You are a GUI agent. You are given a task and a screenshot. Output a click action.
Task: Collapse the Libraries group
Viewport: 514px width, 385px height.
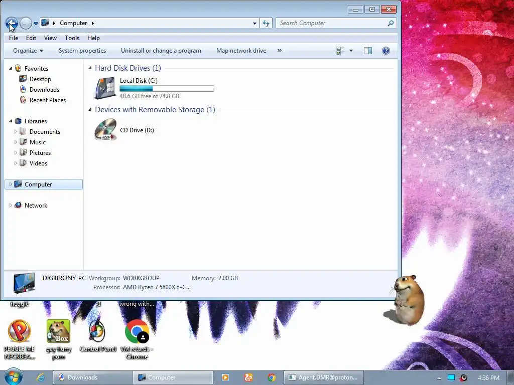11,121
